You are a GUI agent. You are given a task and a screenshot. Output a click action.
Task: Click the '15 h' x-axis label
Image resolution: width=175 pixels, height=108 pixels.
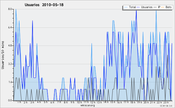(113, 102)
